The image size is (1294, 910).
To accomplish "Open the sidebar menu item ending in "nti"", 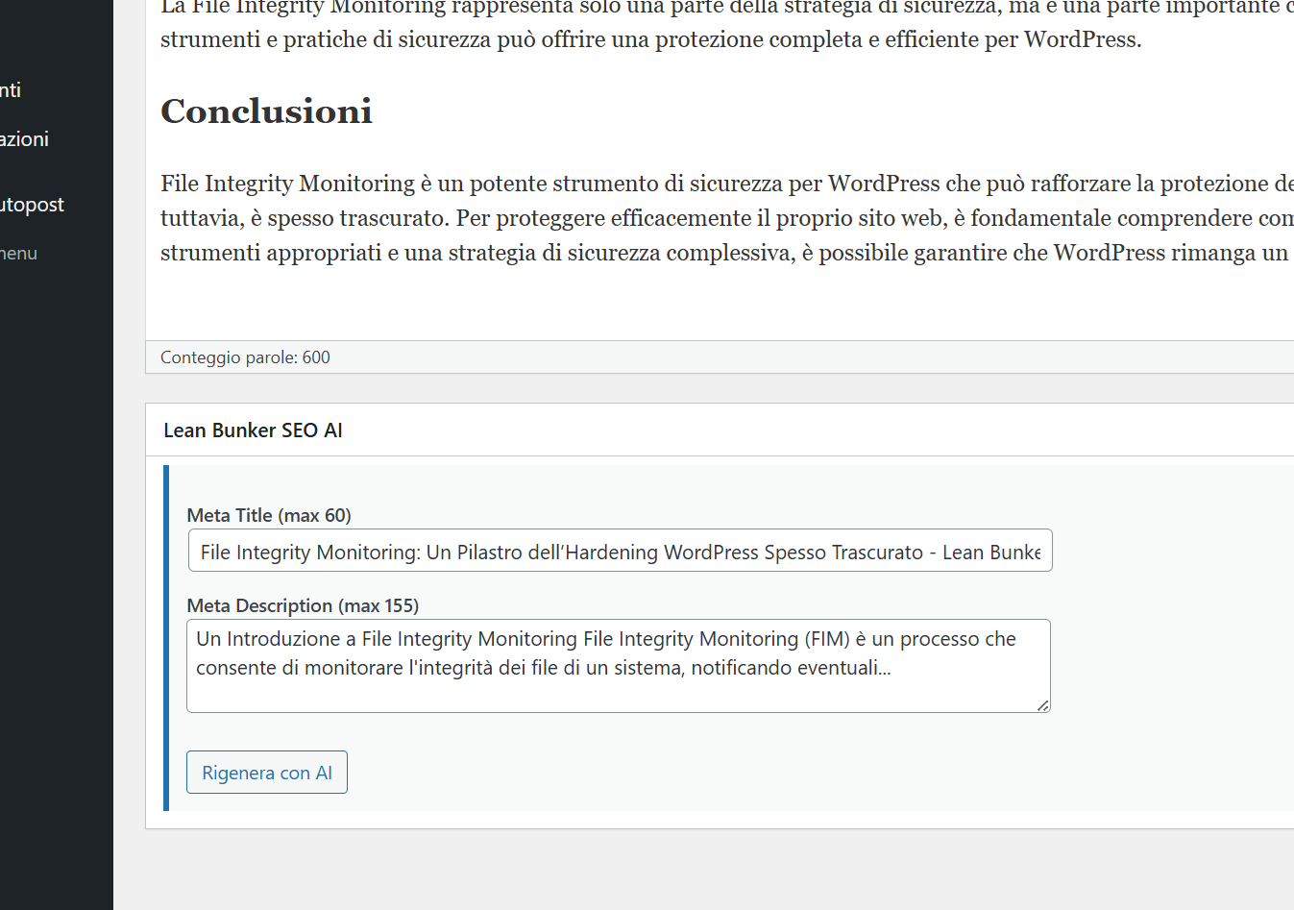I will pos(11,90).
